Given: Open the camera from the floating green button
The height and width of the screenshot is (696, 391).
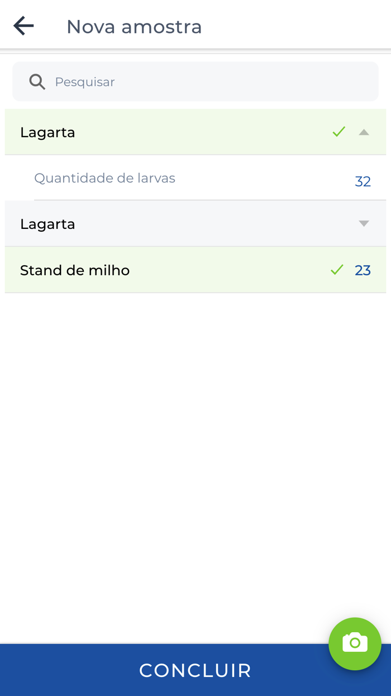Looking at the screenshot, I should (355, 644).
